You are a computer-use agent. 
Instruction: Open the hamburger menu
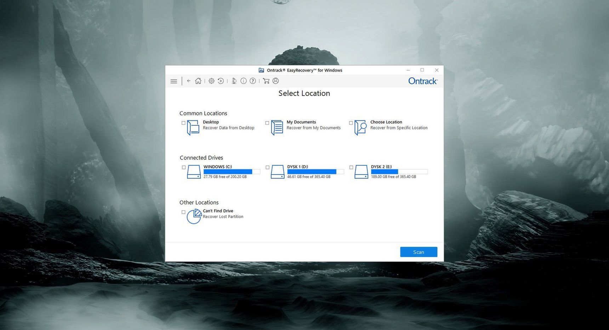(x=174, y=81)
